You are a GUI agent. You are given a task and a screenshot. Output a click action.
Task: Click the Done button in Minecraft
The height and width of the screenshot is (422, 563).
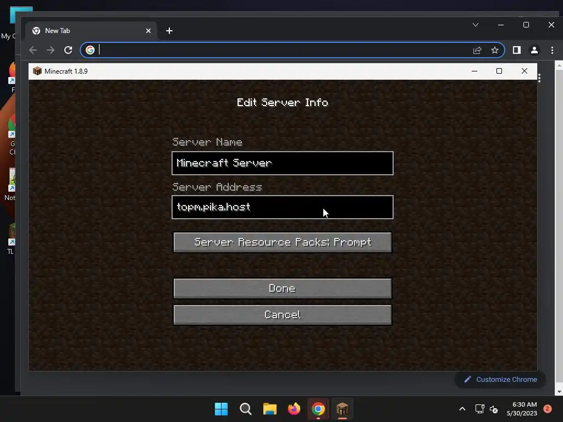[x=282, y=288]
